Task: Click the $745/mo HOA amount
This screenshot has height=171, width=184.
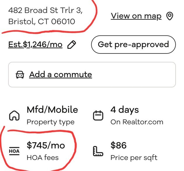Action: pos(46,145)
